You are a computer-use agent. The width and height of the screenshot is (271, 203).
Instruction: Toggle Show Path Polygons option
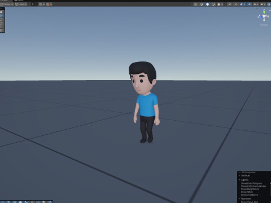(x=251, y=183)
